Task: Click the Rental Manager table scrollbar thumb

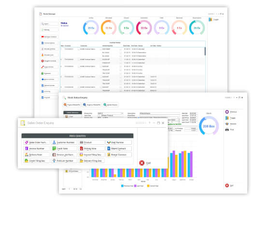Action: click(205, 51)
